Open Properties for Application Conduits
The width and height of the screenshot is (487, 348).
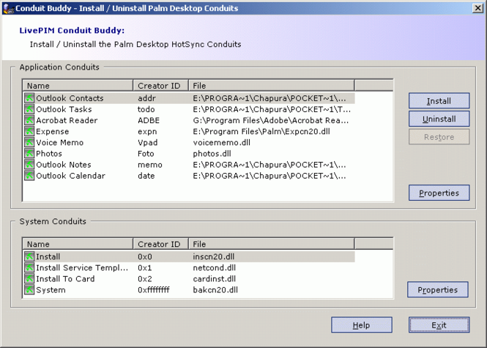(x=439, y=193)
